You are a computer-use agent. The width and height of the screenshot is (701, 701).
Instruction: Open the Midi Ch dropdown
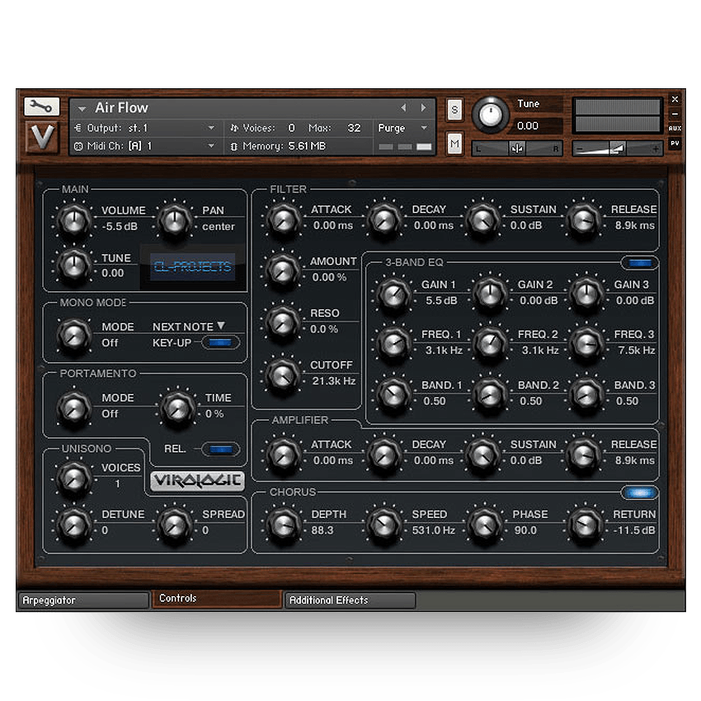click(211, 146)
